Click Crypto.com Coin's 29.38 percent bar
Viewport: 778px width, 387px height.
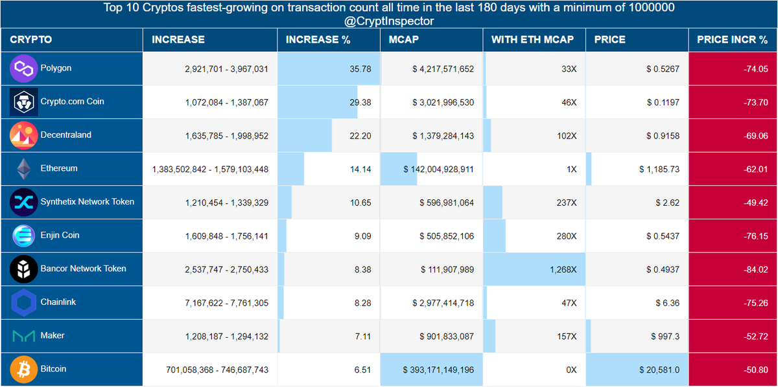point(318,102)
